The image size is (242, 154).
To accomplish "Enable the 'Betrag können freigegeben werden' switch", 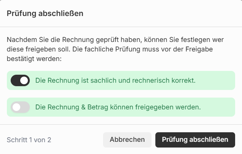I will 20,107.
